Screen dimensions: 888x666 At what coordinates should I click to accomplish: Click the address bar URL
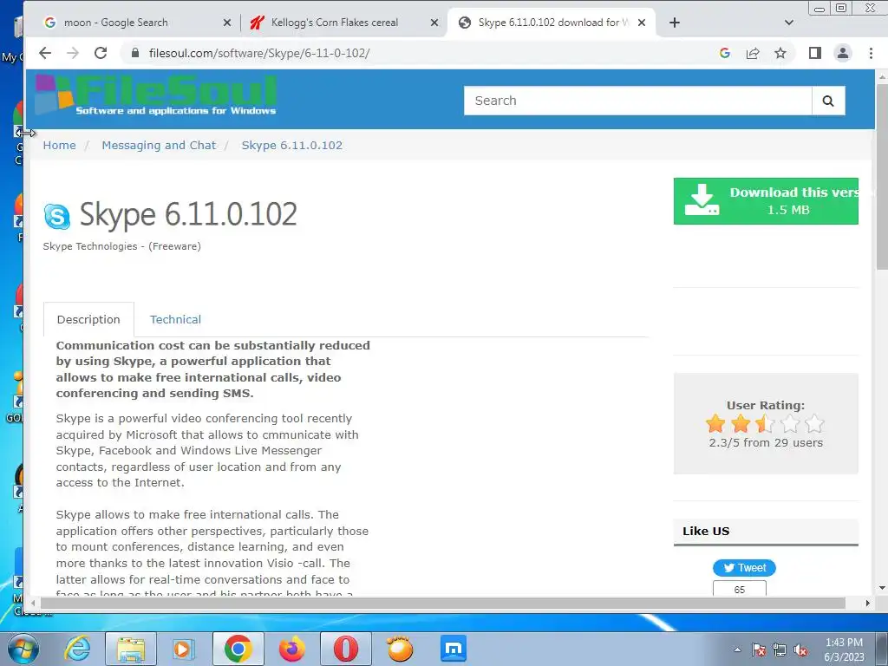pyautogui.click(x=258, y=53)
